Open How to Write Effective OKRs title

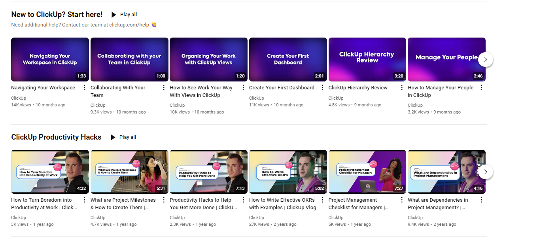[283, 204]
